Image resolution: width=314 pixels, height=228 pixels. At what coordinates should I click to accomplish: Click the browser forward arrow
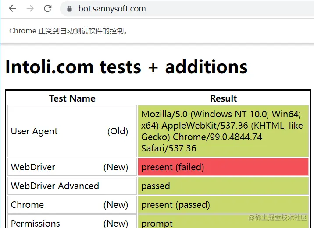[30, 8]
